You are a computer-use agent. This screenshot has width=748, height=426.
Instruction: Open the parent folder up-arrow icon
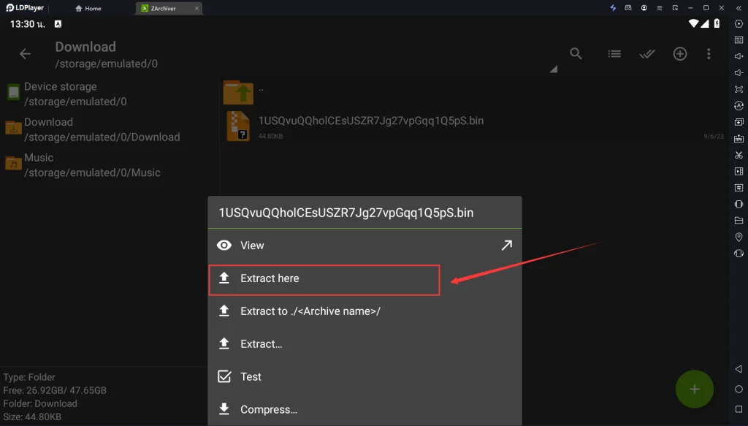pyautogui.click(x=238, y=92)
